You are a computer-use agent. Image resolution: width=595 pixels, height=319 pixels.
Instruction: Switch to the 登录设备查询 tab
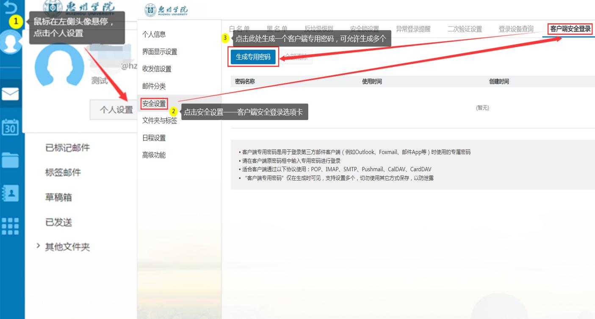point(516,29)
